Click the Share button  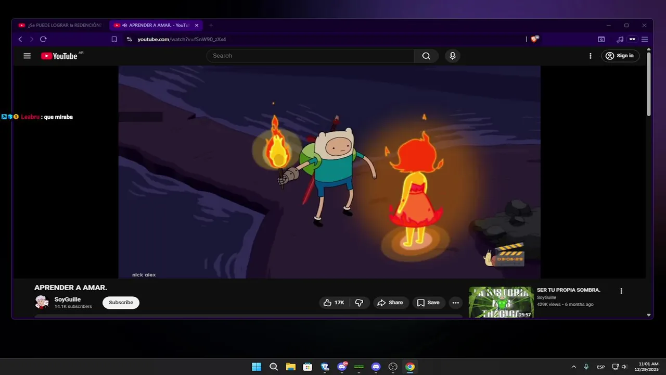click(390, 303)
